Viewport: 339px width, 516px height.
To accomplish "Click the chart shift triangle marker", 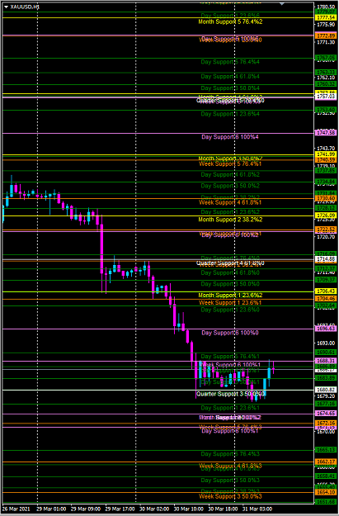I will pos(282,3).
